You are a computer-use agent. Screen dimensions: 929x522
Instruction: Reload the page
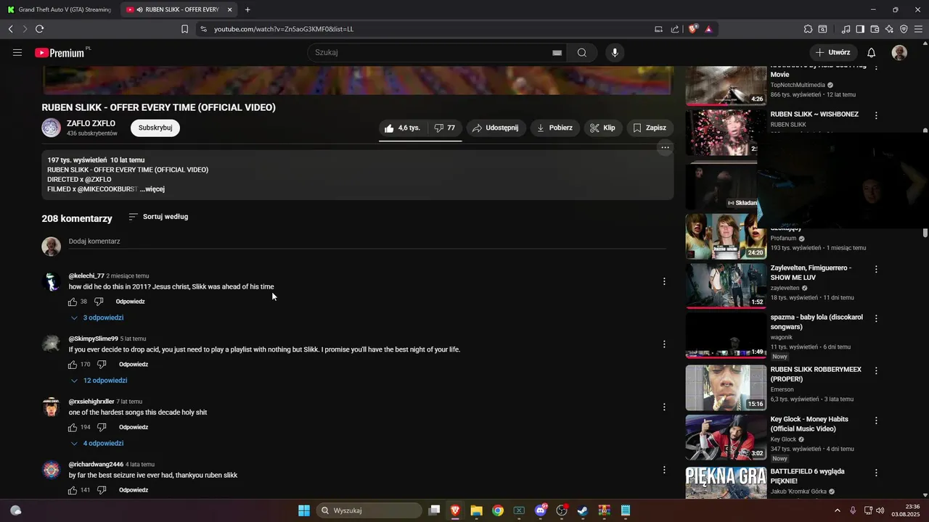tap(39, 29)
